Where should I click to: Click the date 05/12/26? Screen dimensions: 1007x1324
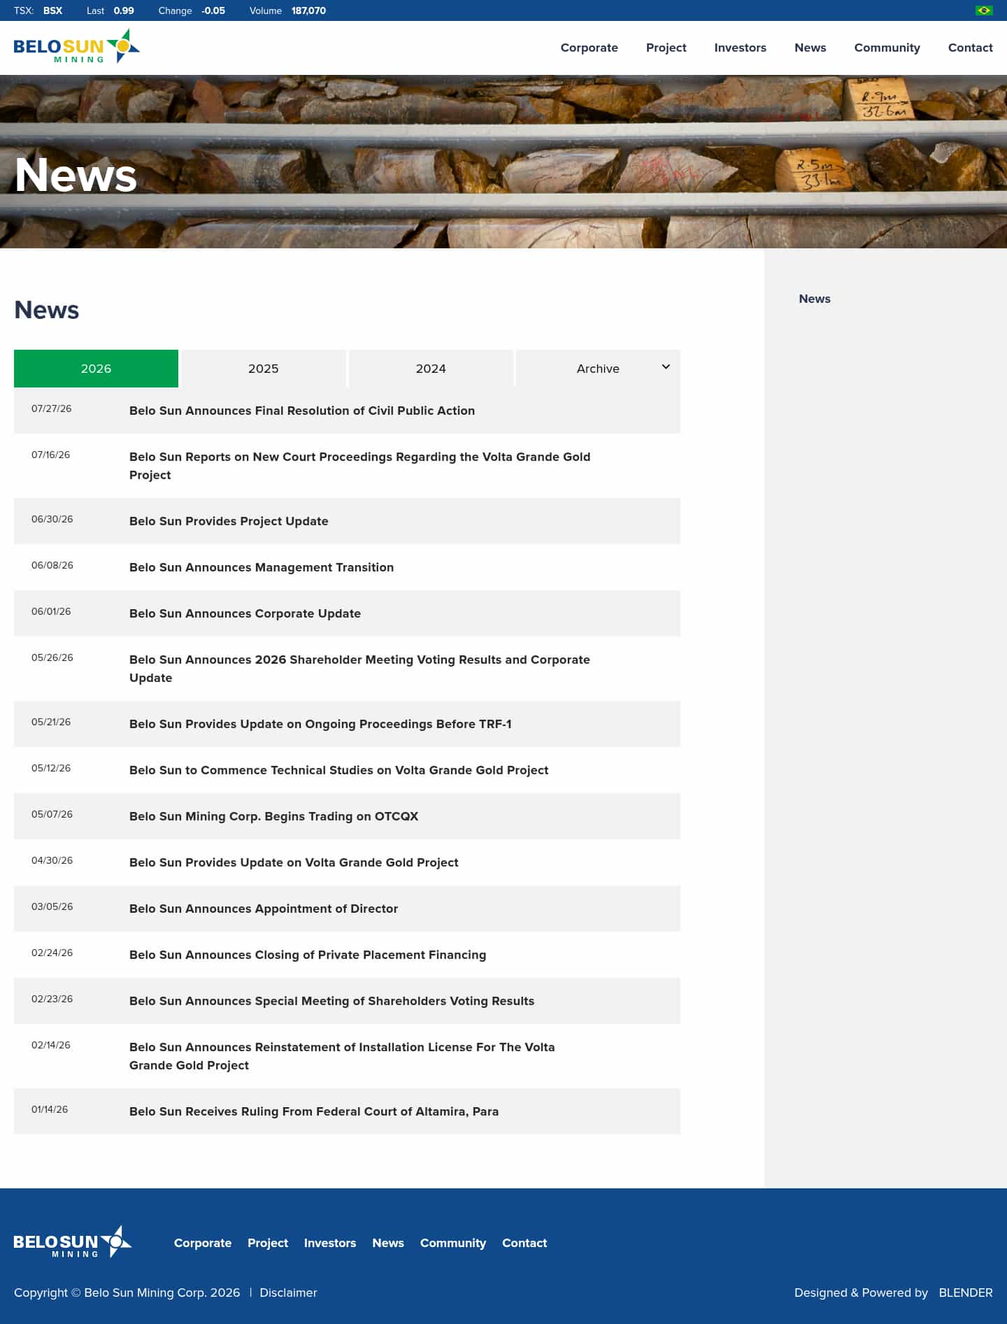coord(51,768)
